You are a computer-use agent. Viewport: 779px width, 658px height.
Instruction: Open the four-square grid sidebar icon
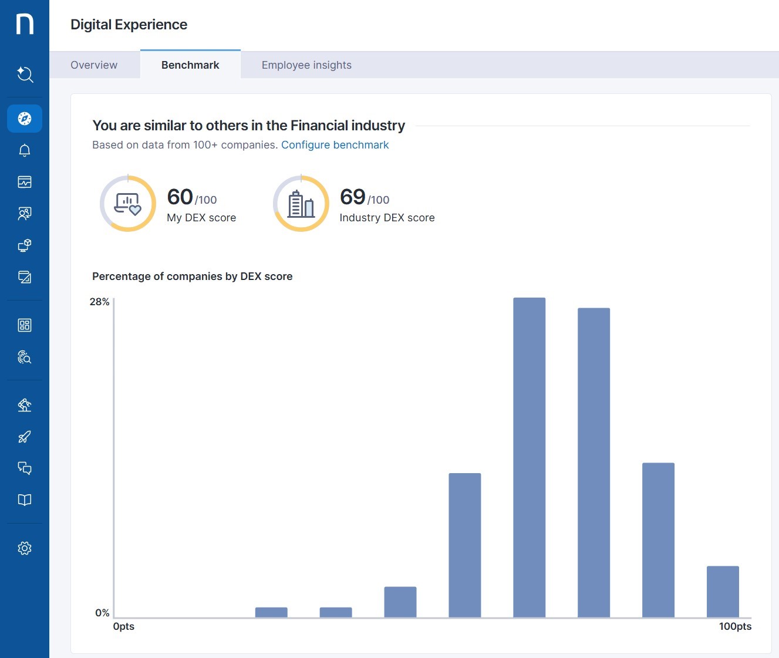tap(25, 325)
